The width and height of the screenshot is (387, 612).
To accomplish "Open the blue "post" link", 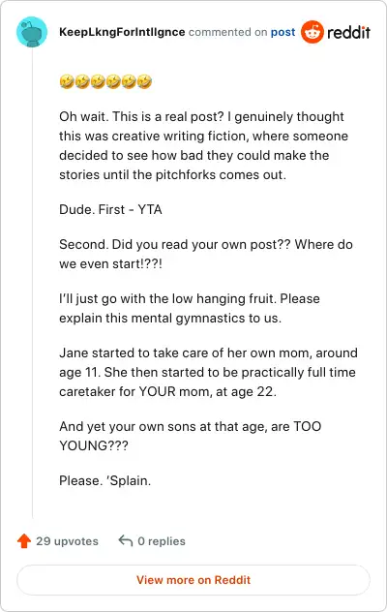I will click(x=283, y=32).
